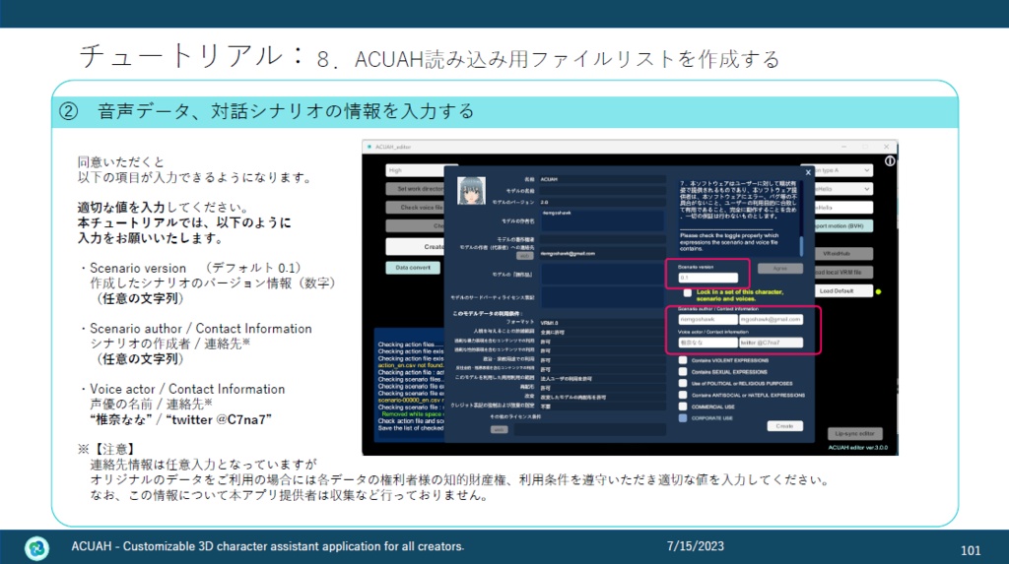This screenshot has width=1009, height=564.
Task: Click the Data convert button
Action: point(413,268)
